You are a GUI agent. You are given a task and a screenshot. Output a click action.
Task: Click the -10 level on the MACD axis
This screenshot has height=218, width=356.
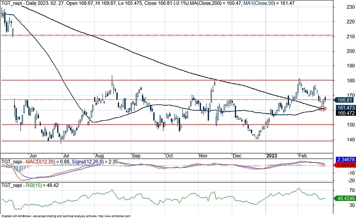351,173
